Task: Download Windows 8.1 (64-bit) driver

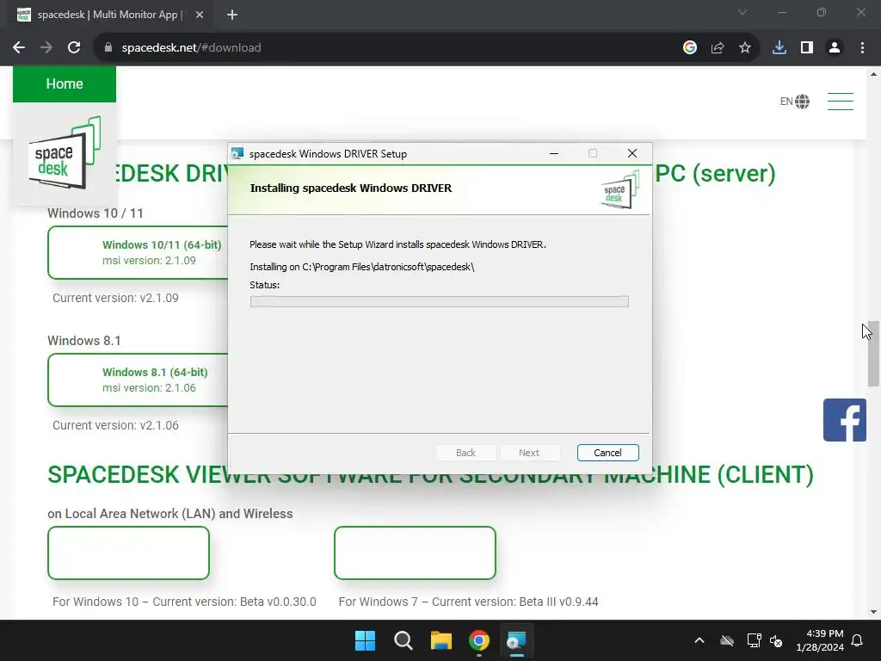Action: (x=139, y=380)
